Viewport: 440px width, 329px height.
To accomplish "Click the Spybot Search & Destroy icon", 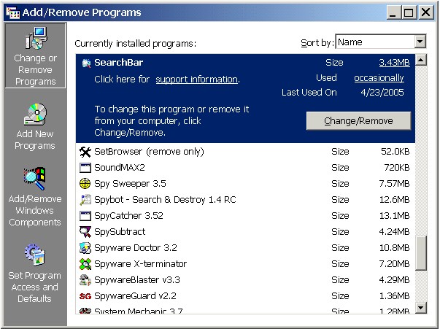I will pos(85,200).
